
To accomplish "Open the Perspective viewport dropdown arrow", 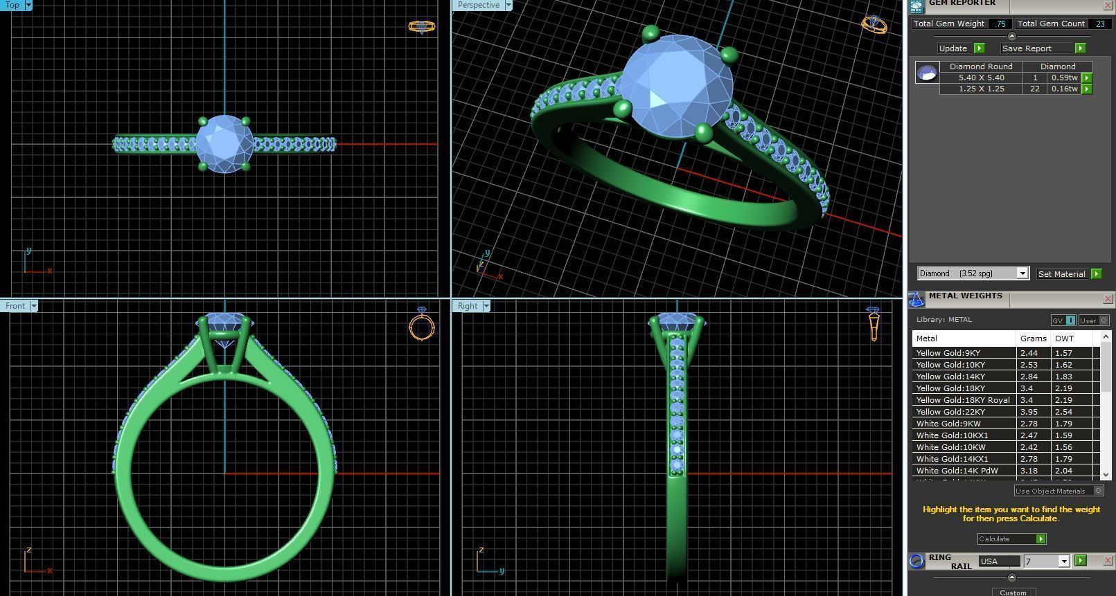I will click(x=508, y=5).
